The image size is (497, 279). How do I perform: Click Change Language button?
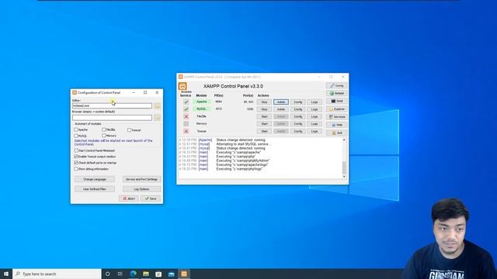(95, 179)
